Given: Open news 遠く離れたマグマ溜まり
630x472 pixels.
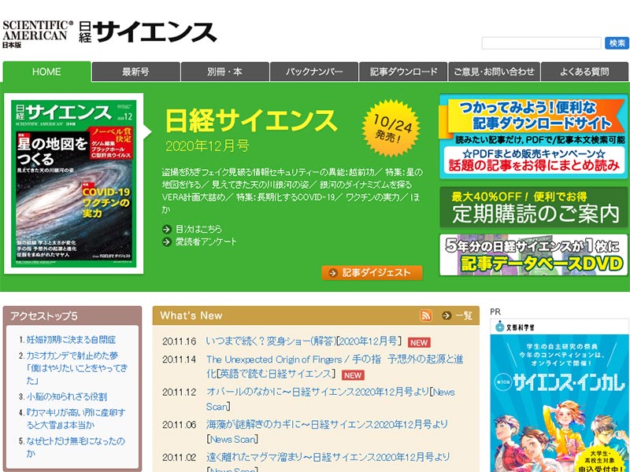Looking at the screenshot, I should [328, 463].
